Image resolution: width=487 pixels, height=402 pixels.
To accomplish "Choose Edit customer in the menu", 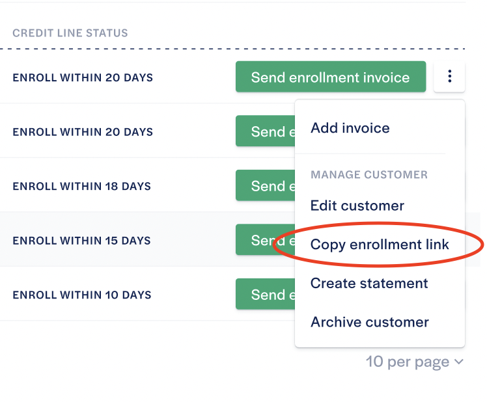I will 357,206.
